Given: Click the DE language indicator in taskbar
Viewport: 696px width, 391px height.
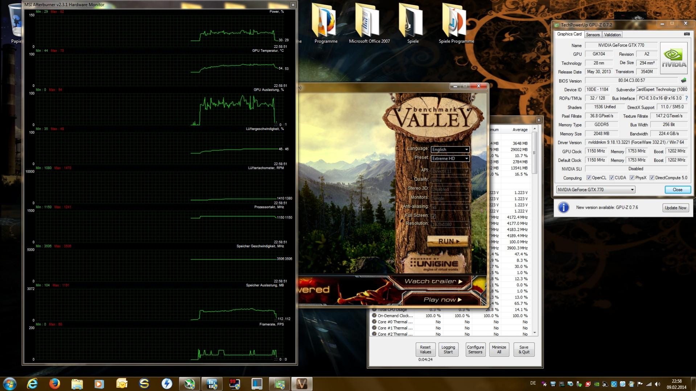Looking at the screenshot, I should [x=533, y=383].
